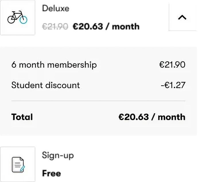The width and height of the screenshot is (198, 182).
Task: Collapse the Deluxe price breakdown chevron
Action: click(x=182, y=17)
